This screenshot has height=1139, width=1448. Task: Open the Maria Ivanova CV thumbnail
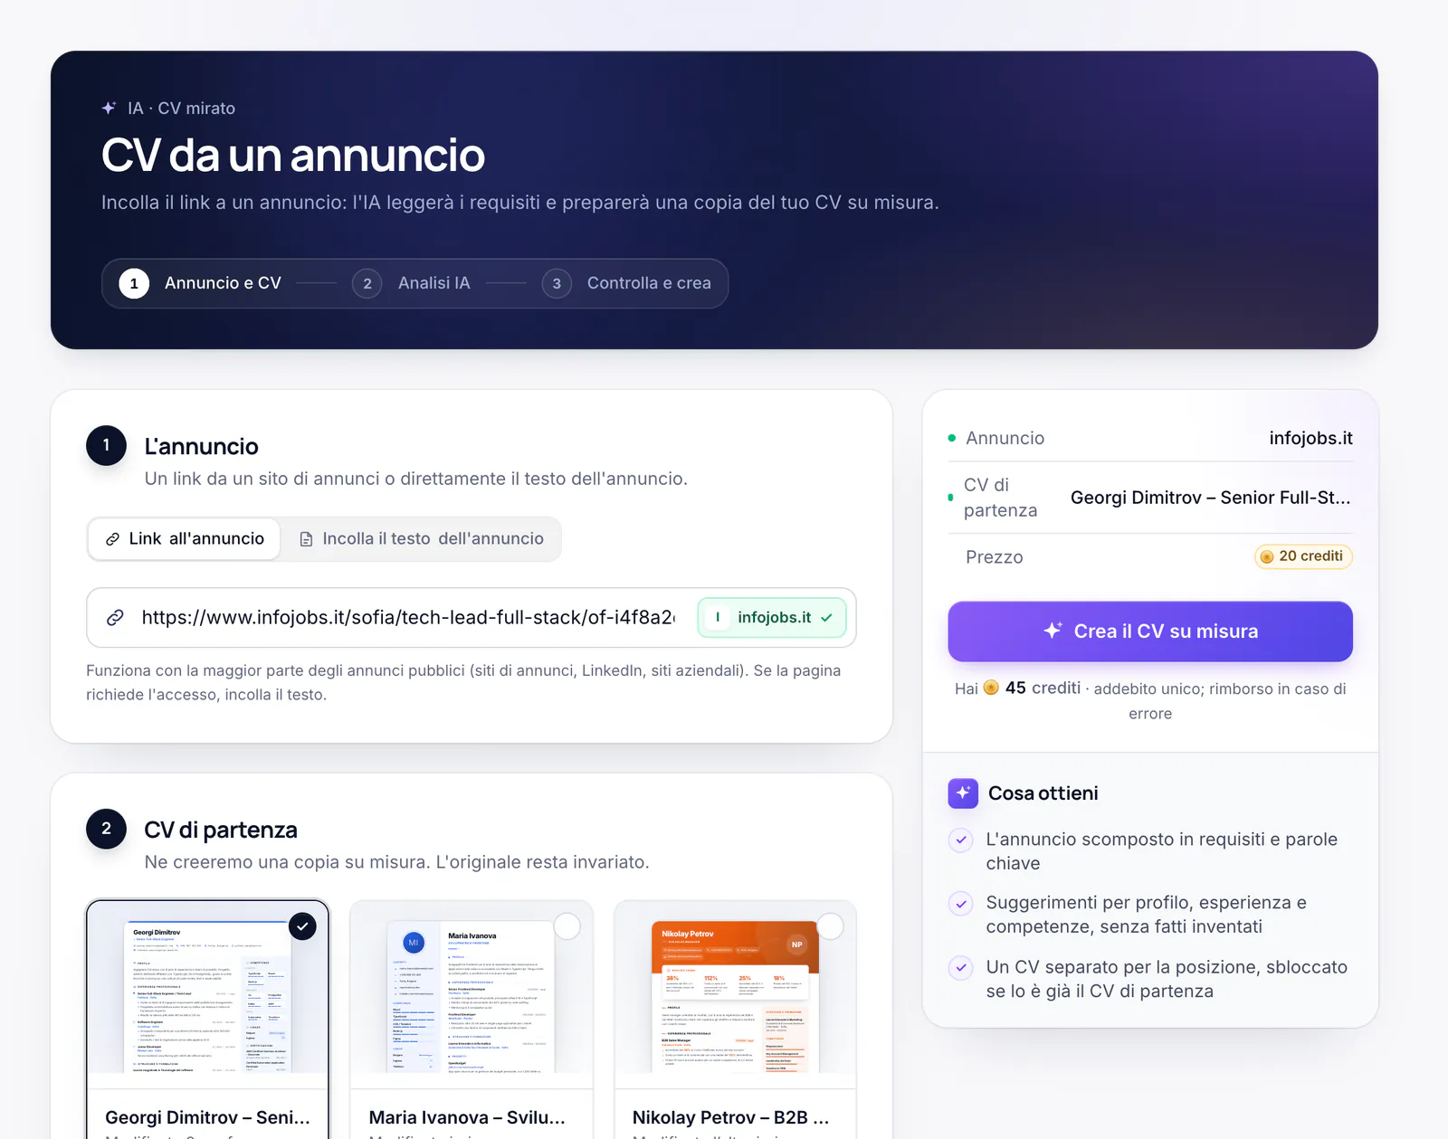(x=471, y=997)
